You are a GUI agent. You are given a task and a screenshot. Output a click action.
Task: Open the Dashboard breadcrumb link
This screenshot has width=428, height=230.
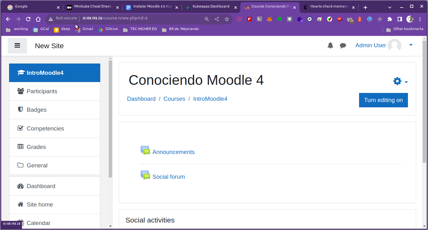click(141, 99)
